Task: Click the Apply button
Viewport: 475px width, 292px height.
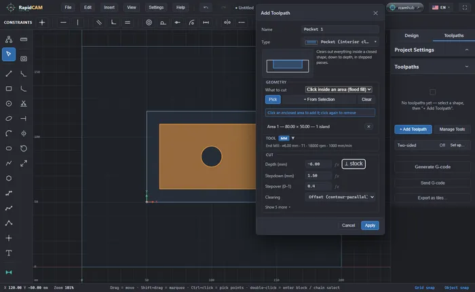Action: [370, 225]
